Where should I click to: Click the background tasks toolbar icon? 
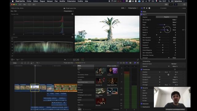29,4
